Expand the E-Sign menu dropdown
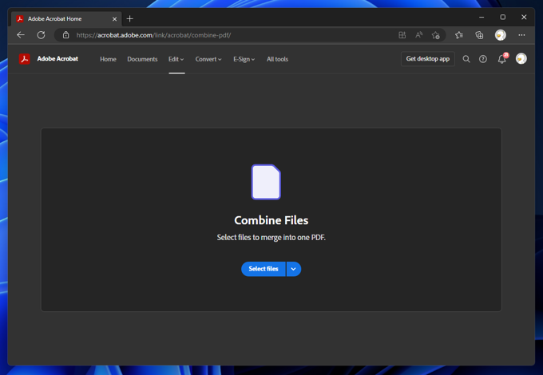The height and width of the screenshot is (375, 543). pyautogui.click(x=244, y=59)
